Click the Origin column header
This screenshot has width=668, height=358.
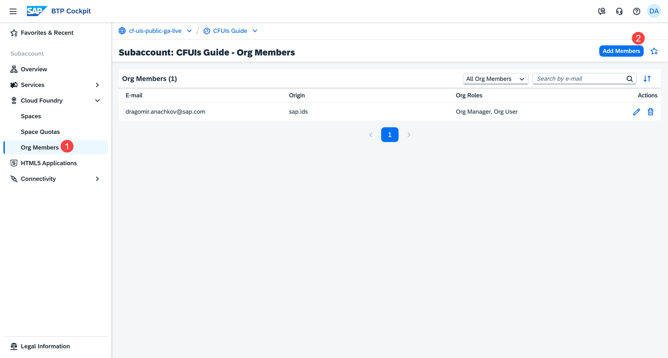point(297,96)
